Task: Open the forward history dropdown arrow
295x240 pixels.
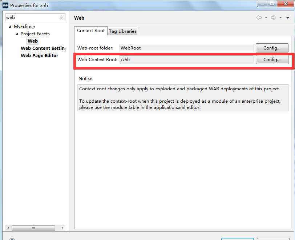Action: pos(280,17)
